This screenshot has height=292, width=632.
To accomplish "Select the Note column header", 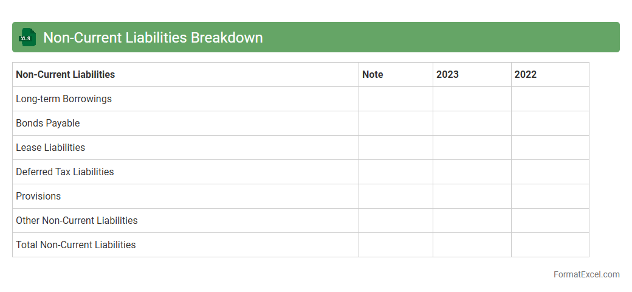I will pos(373,75).
